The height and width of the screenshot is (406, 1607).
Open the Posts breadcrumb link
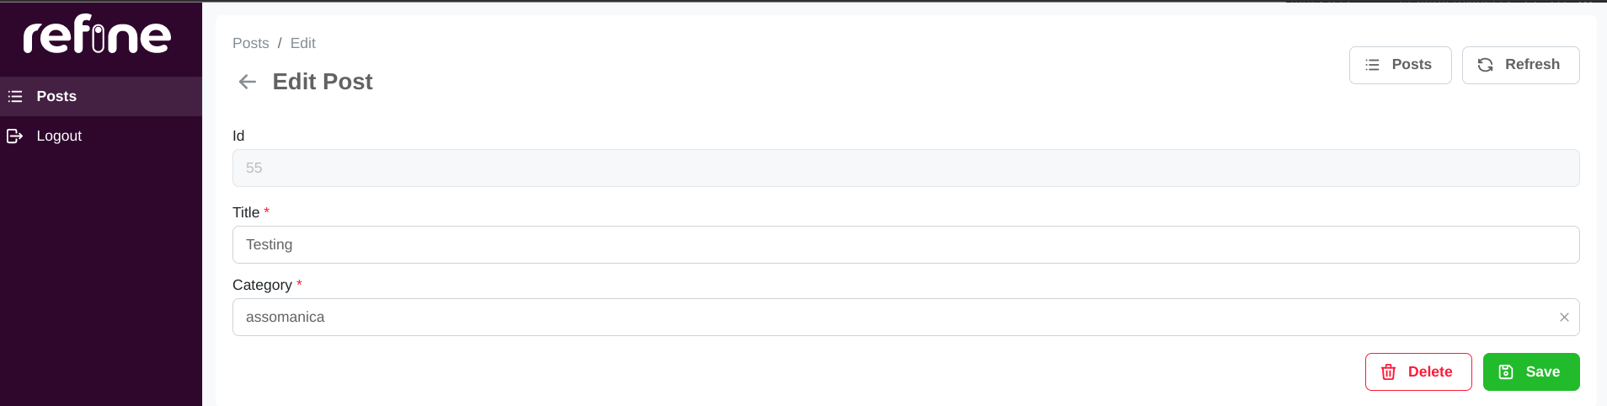(251, 43)
